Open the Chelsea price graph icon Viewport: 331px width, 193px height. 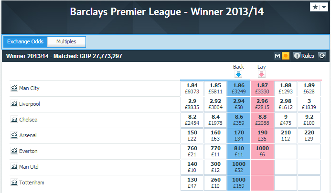(x=14, y=119)
